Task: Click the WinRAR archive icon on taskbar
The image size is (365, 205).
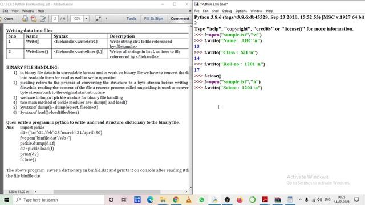Action: click(x=278, y=200)
